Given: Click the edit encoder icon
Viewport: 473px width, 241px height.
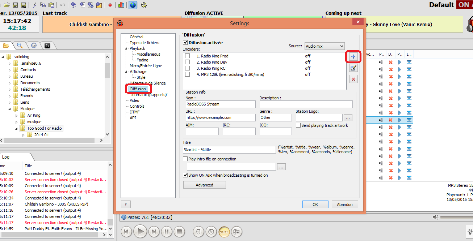Looking at the screenshot, I should pyautogui.click(x=353, y=68).
